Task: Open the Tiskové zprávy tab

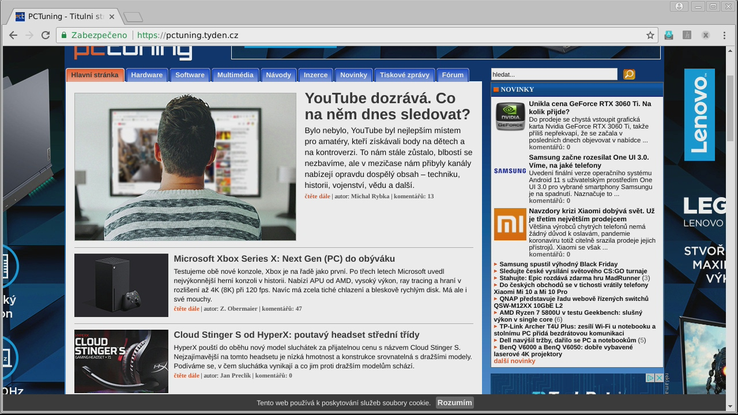Action: point(404,75)
